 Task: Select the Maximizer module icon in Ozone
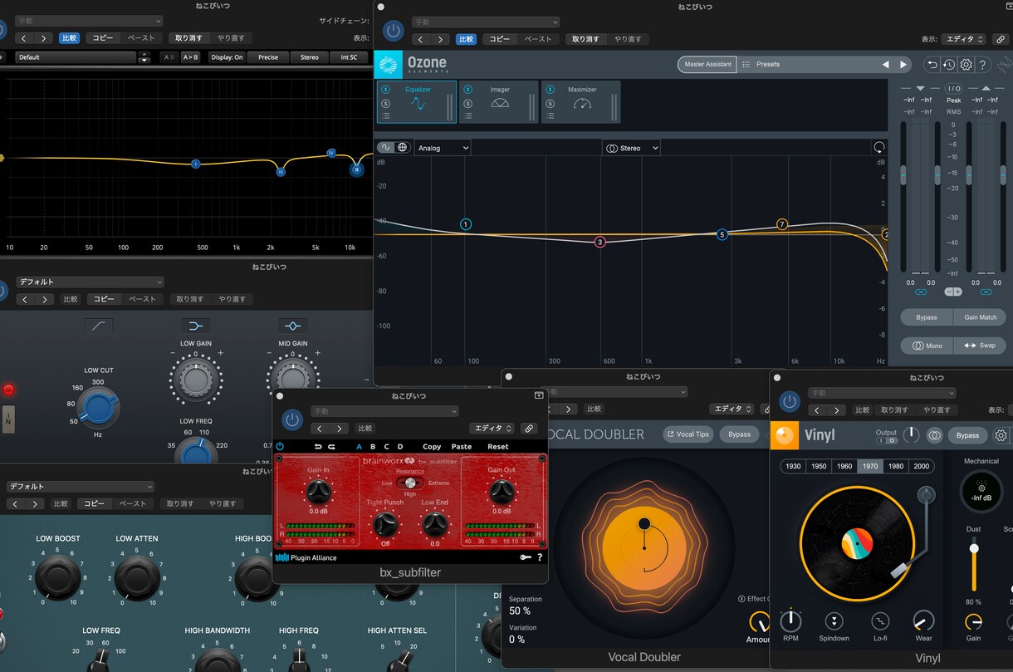pyautogui.click(x=583, y=104)
